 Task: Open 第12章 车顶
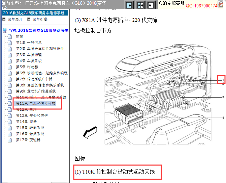coord(26,109)
